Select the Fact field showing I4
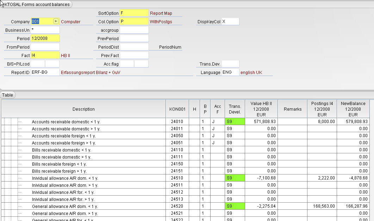 coord(45,55)
